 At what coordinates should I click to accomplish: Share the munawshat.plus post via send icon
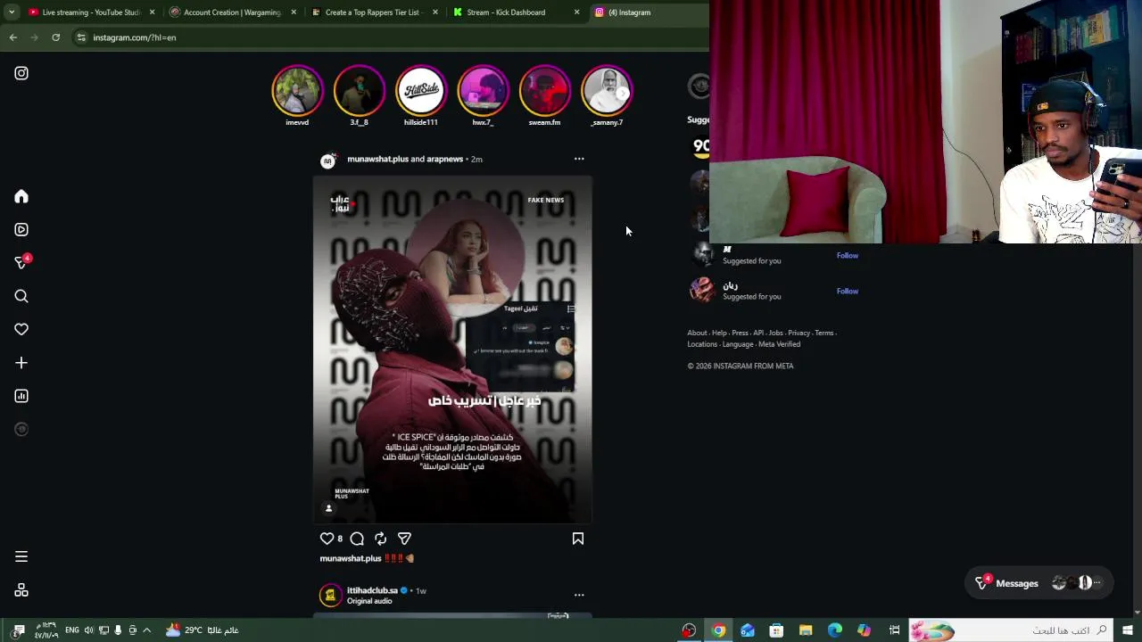coord(404,539)
